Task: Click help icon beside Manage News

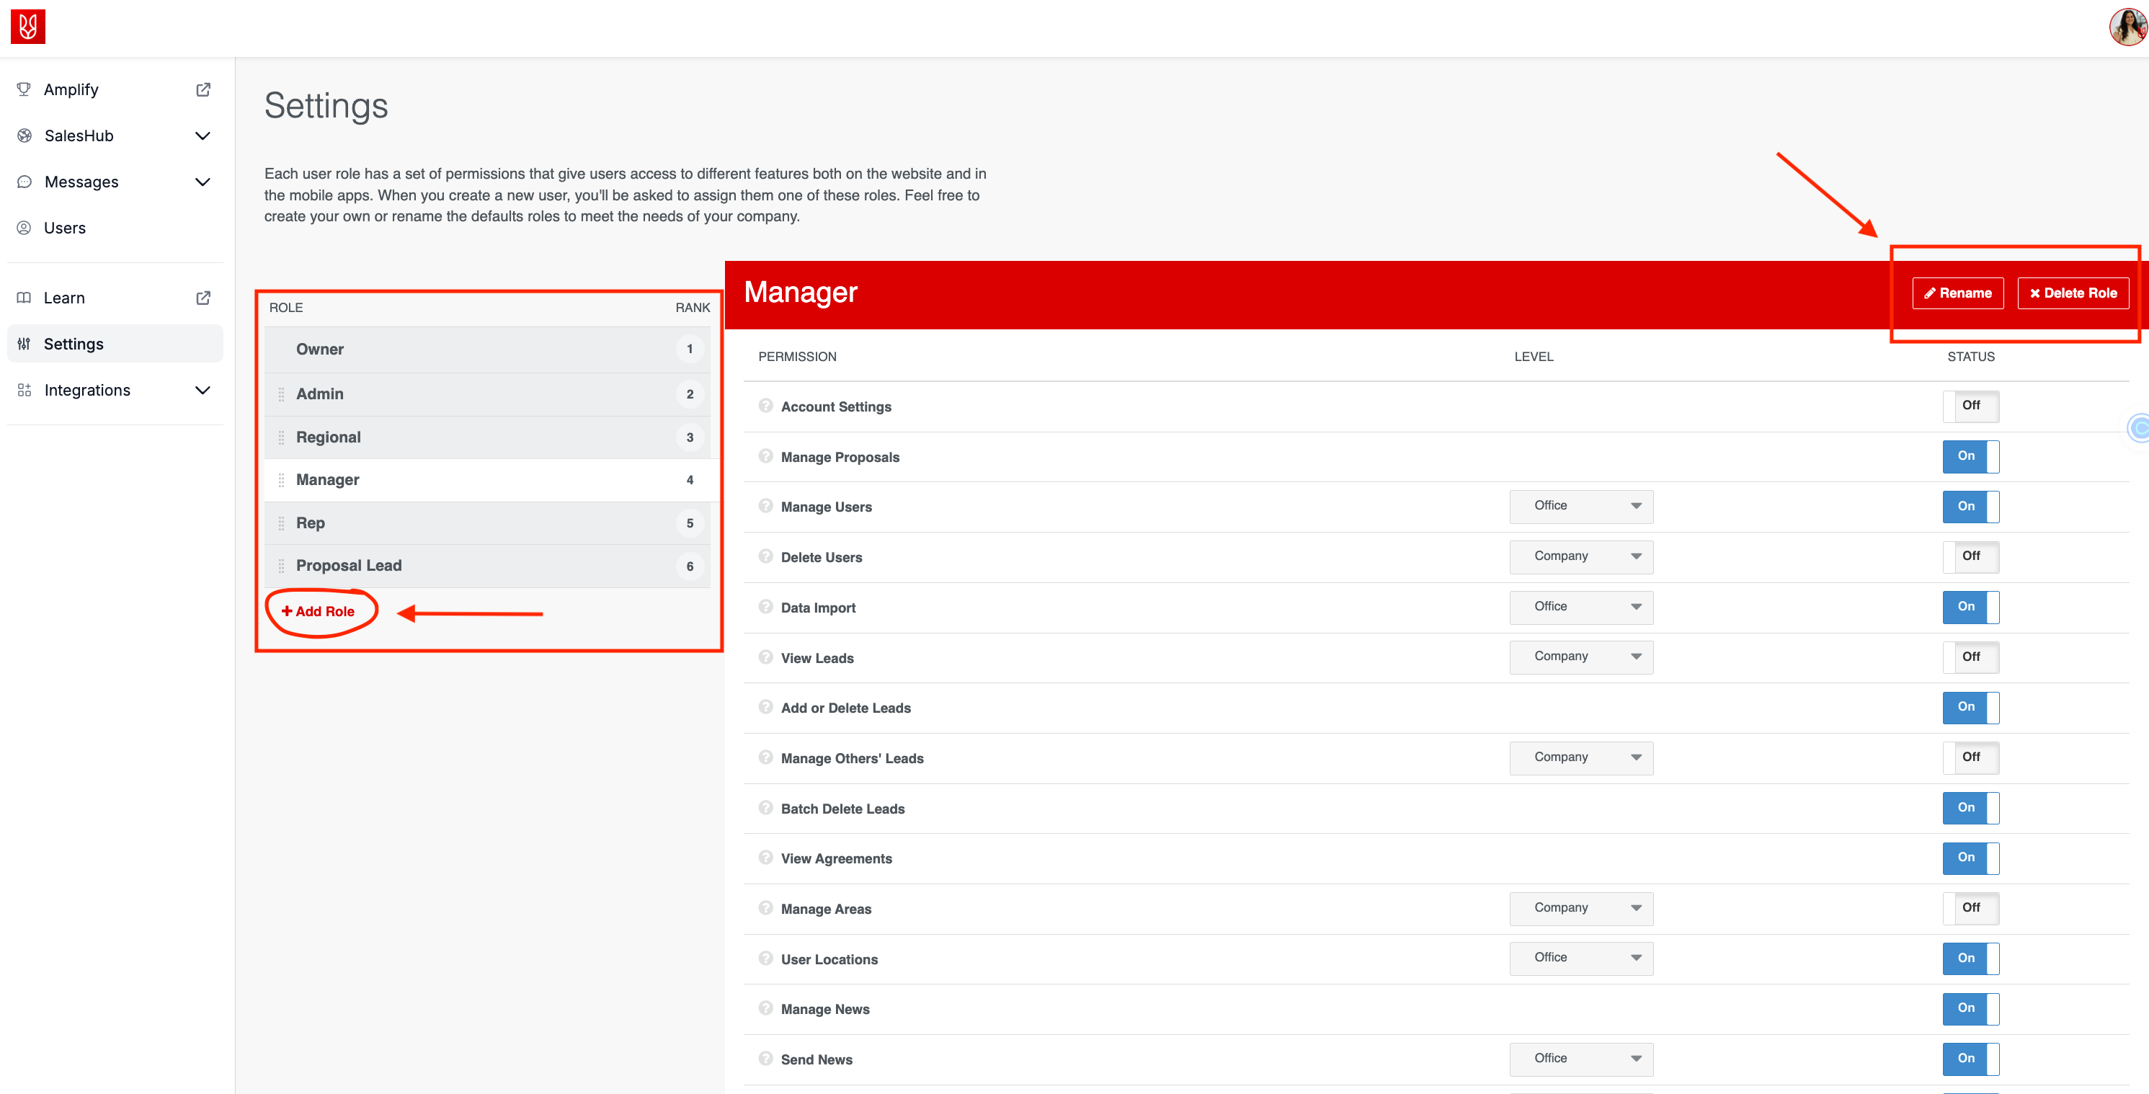Action: pyautogui.click(x=766, y=1008)
